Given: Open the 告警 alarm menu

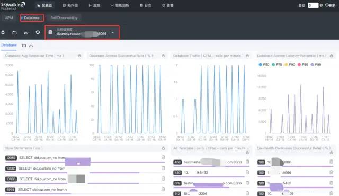Looking at the screenshot, I should point(168,5).
